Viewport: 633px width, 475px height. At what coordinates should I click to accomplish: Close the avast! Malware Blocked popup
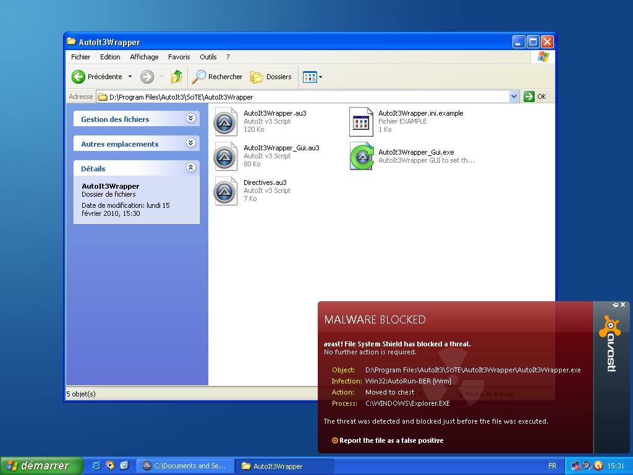pyautogui.click(x=623, y=305)
